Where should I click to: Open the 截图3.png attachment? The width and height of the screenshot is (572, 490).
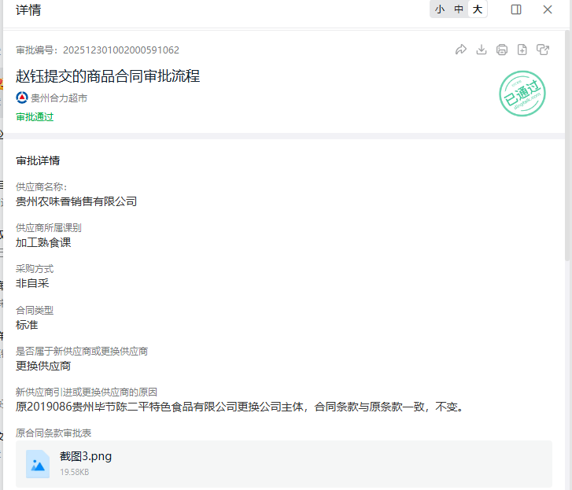point(86,456)
